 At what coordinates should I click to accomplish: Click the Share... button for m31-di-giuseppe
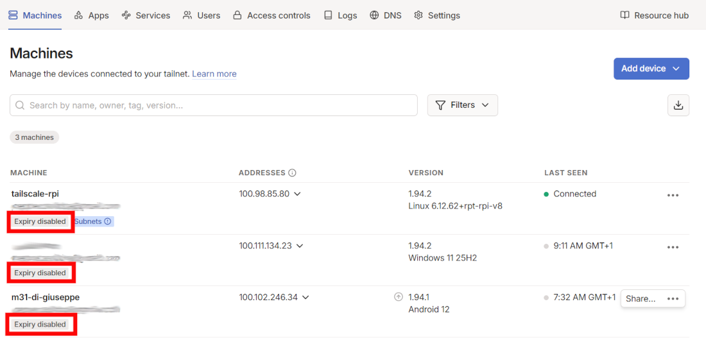coord(640,298)
